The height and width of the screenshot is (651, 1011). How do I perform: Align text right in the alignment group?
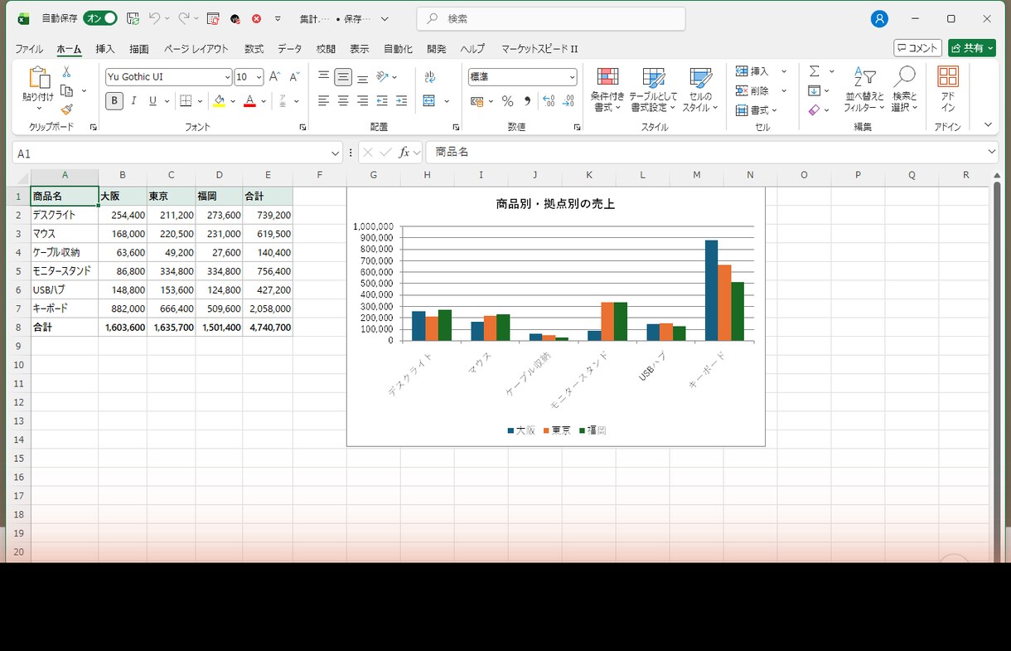pyautogui.click(x=362, y=100)
